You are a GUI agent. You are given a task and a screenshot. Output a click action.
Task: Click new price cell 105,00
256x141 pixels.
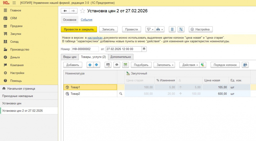(215, 87)
